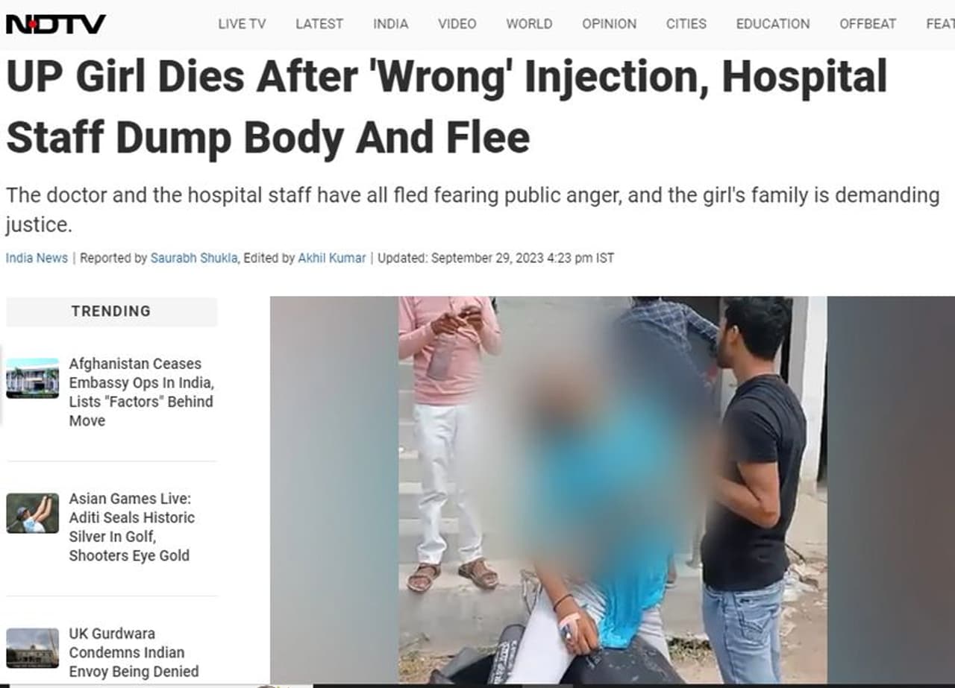The image size is (955, 688).
Task: Select the EDUCATION menu item
Action: [x=773, y=24]
